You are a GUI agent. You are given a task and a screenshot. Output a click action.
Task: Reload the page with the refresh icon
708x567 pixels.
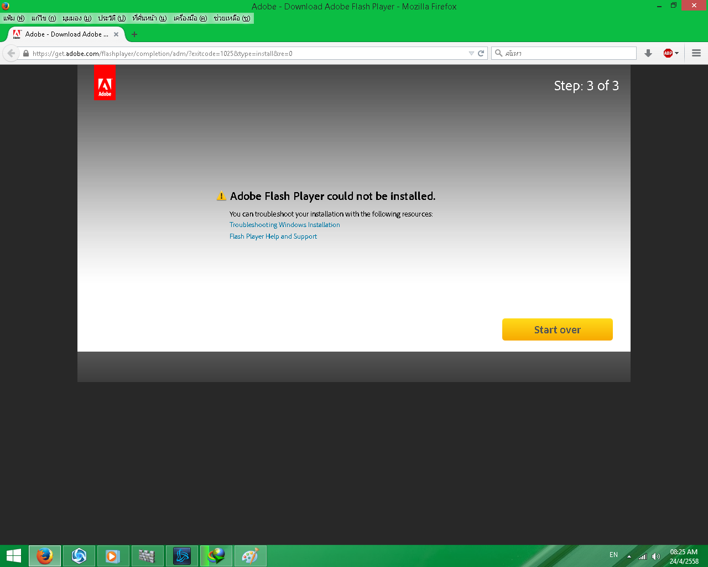[x=481, y=54]
